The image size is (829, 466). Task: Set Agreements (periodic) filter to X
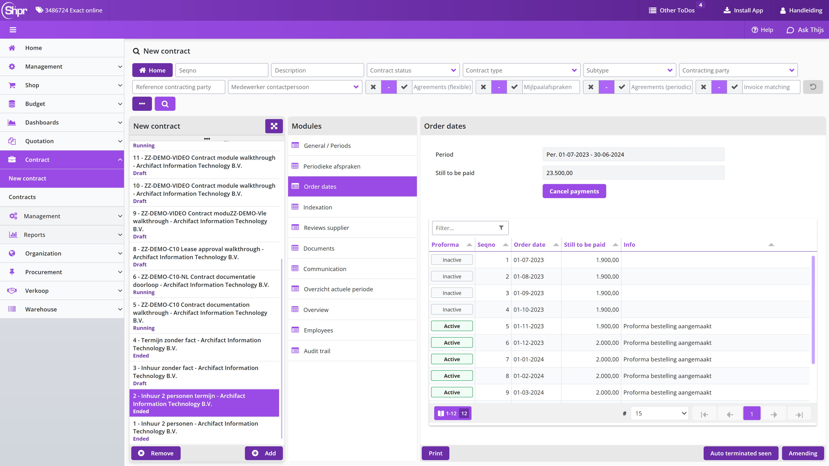click(x=591, y=87)
